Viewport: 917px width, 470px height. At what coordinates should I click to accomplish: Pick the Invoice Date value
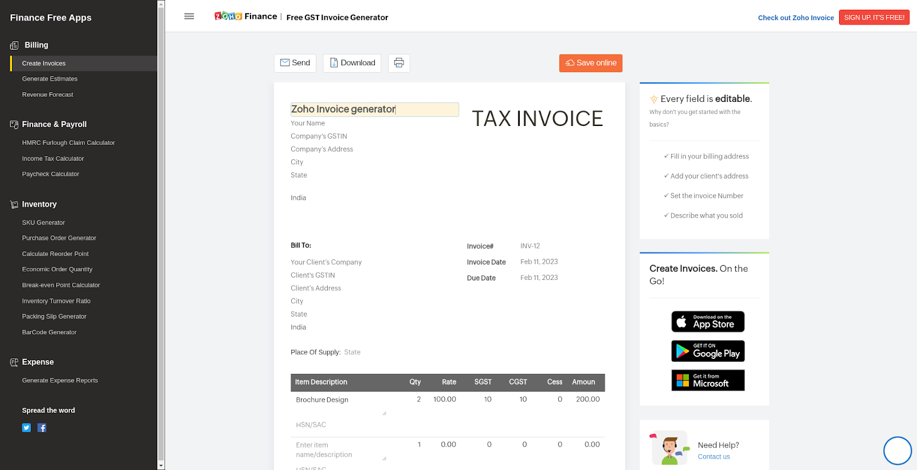[x=539, y=262]
